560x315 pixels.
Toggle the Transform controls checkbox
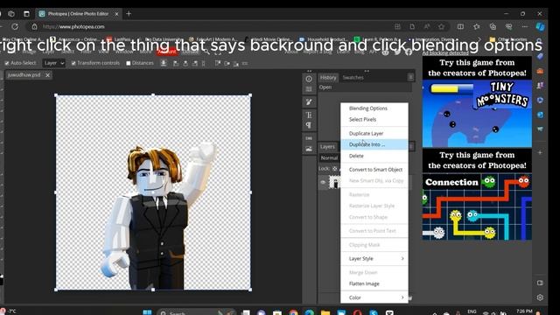(73, 63)
